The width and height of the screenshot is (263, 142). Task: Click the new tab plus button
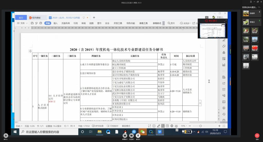94,17
